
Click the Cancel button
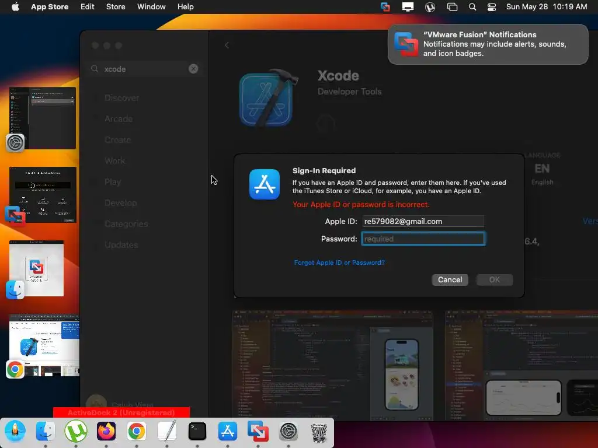click(x=450, y=279)
